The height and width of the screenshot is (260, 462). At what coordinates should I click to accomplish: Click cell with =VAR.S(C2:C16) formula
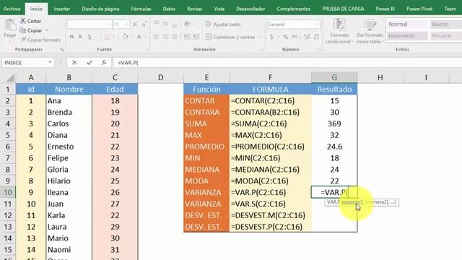270,204
